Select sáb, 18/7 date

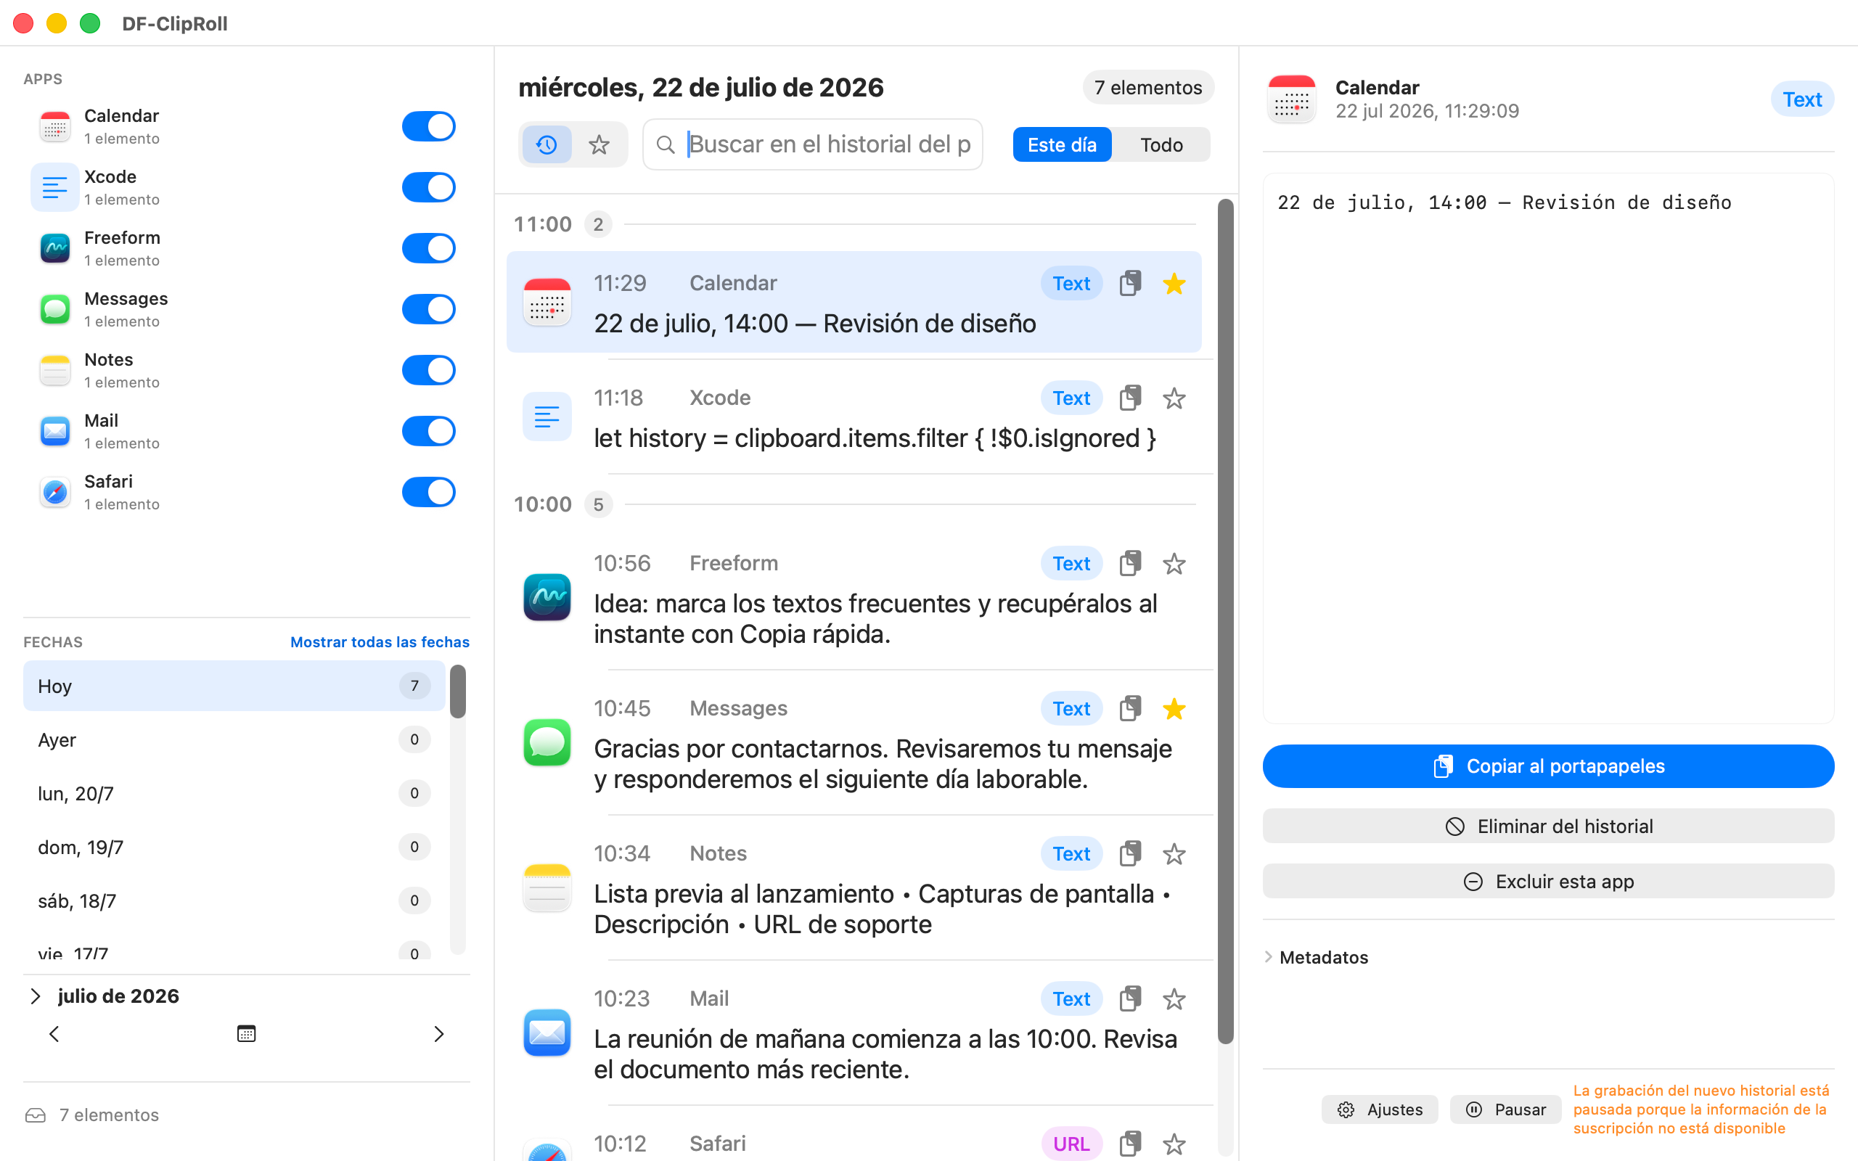coord(234,901)
